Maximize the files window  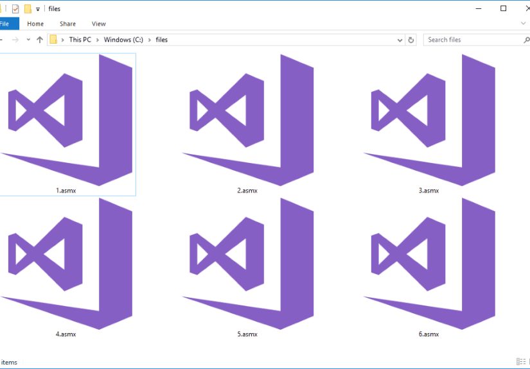[503, 8]
